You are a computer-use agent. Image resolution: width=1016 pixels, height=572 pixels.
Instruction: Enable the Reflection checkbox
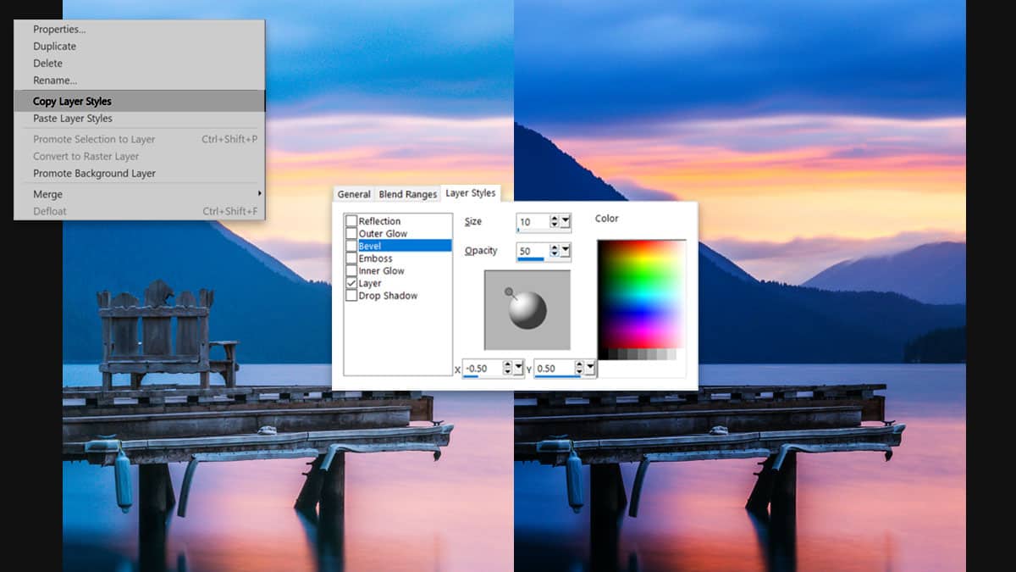(351, 221)
